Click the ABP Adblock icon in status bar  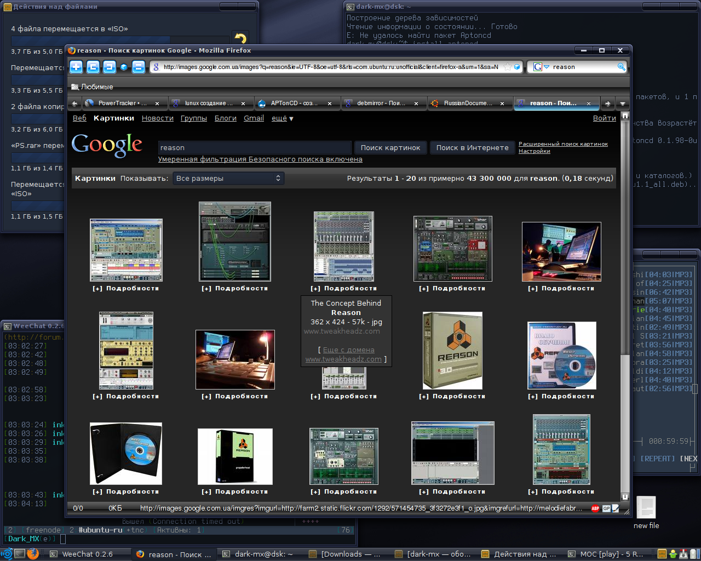tap(595, 508)
